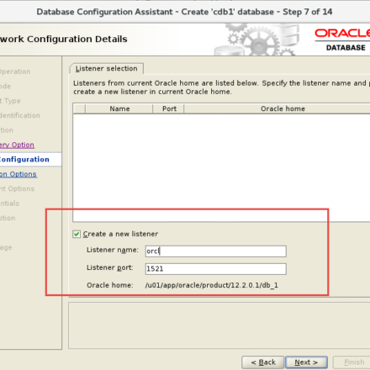Click the Listener name input field

pos(216,251)
